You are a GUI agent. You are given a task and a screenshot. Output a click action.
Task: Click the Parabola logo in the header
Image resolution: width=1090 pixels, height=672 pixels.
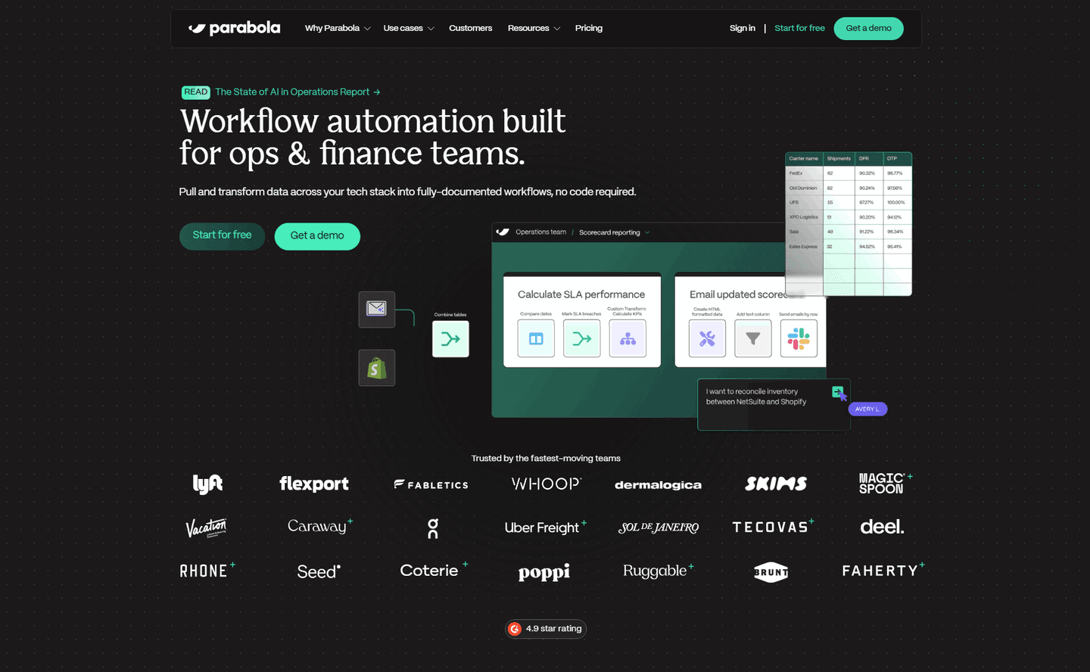[x=234, y=28]
